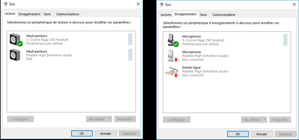
Task: Open Lecture tab in the left window
Action: [10, 14]
